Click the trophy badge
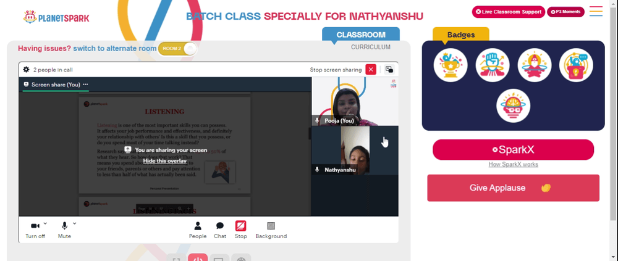Screen dimensions: 618x261 pyautogui.click(x=451, y=65)
